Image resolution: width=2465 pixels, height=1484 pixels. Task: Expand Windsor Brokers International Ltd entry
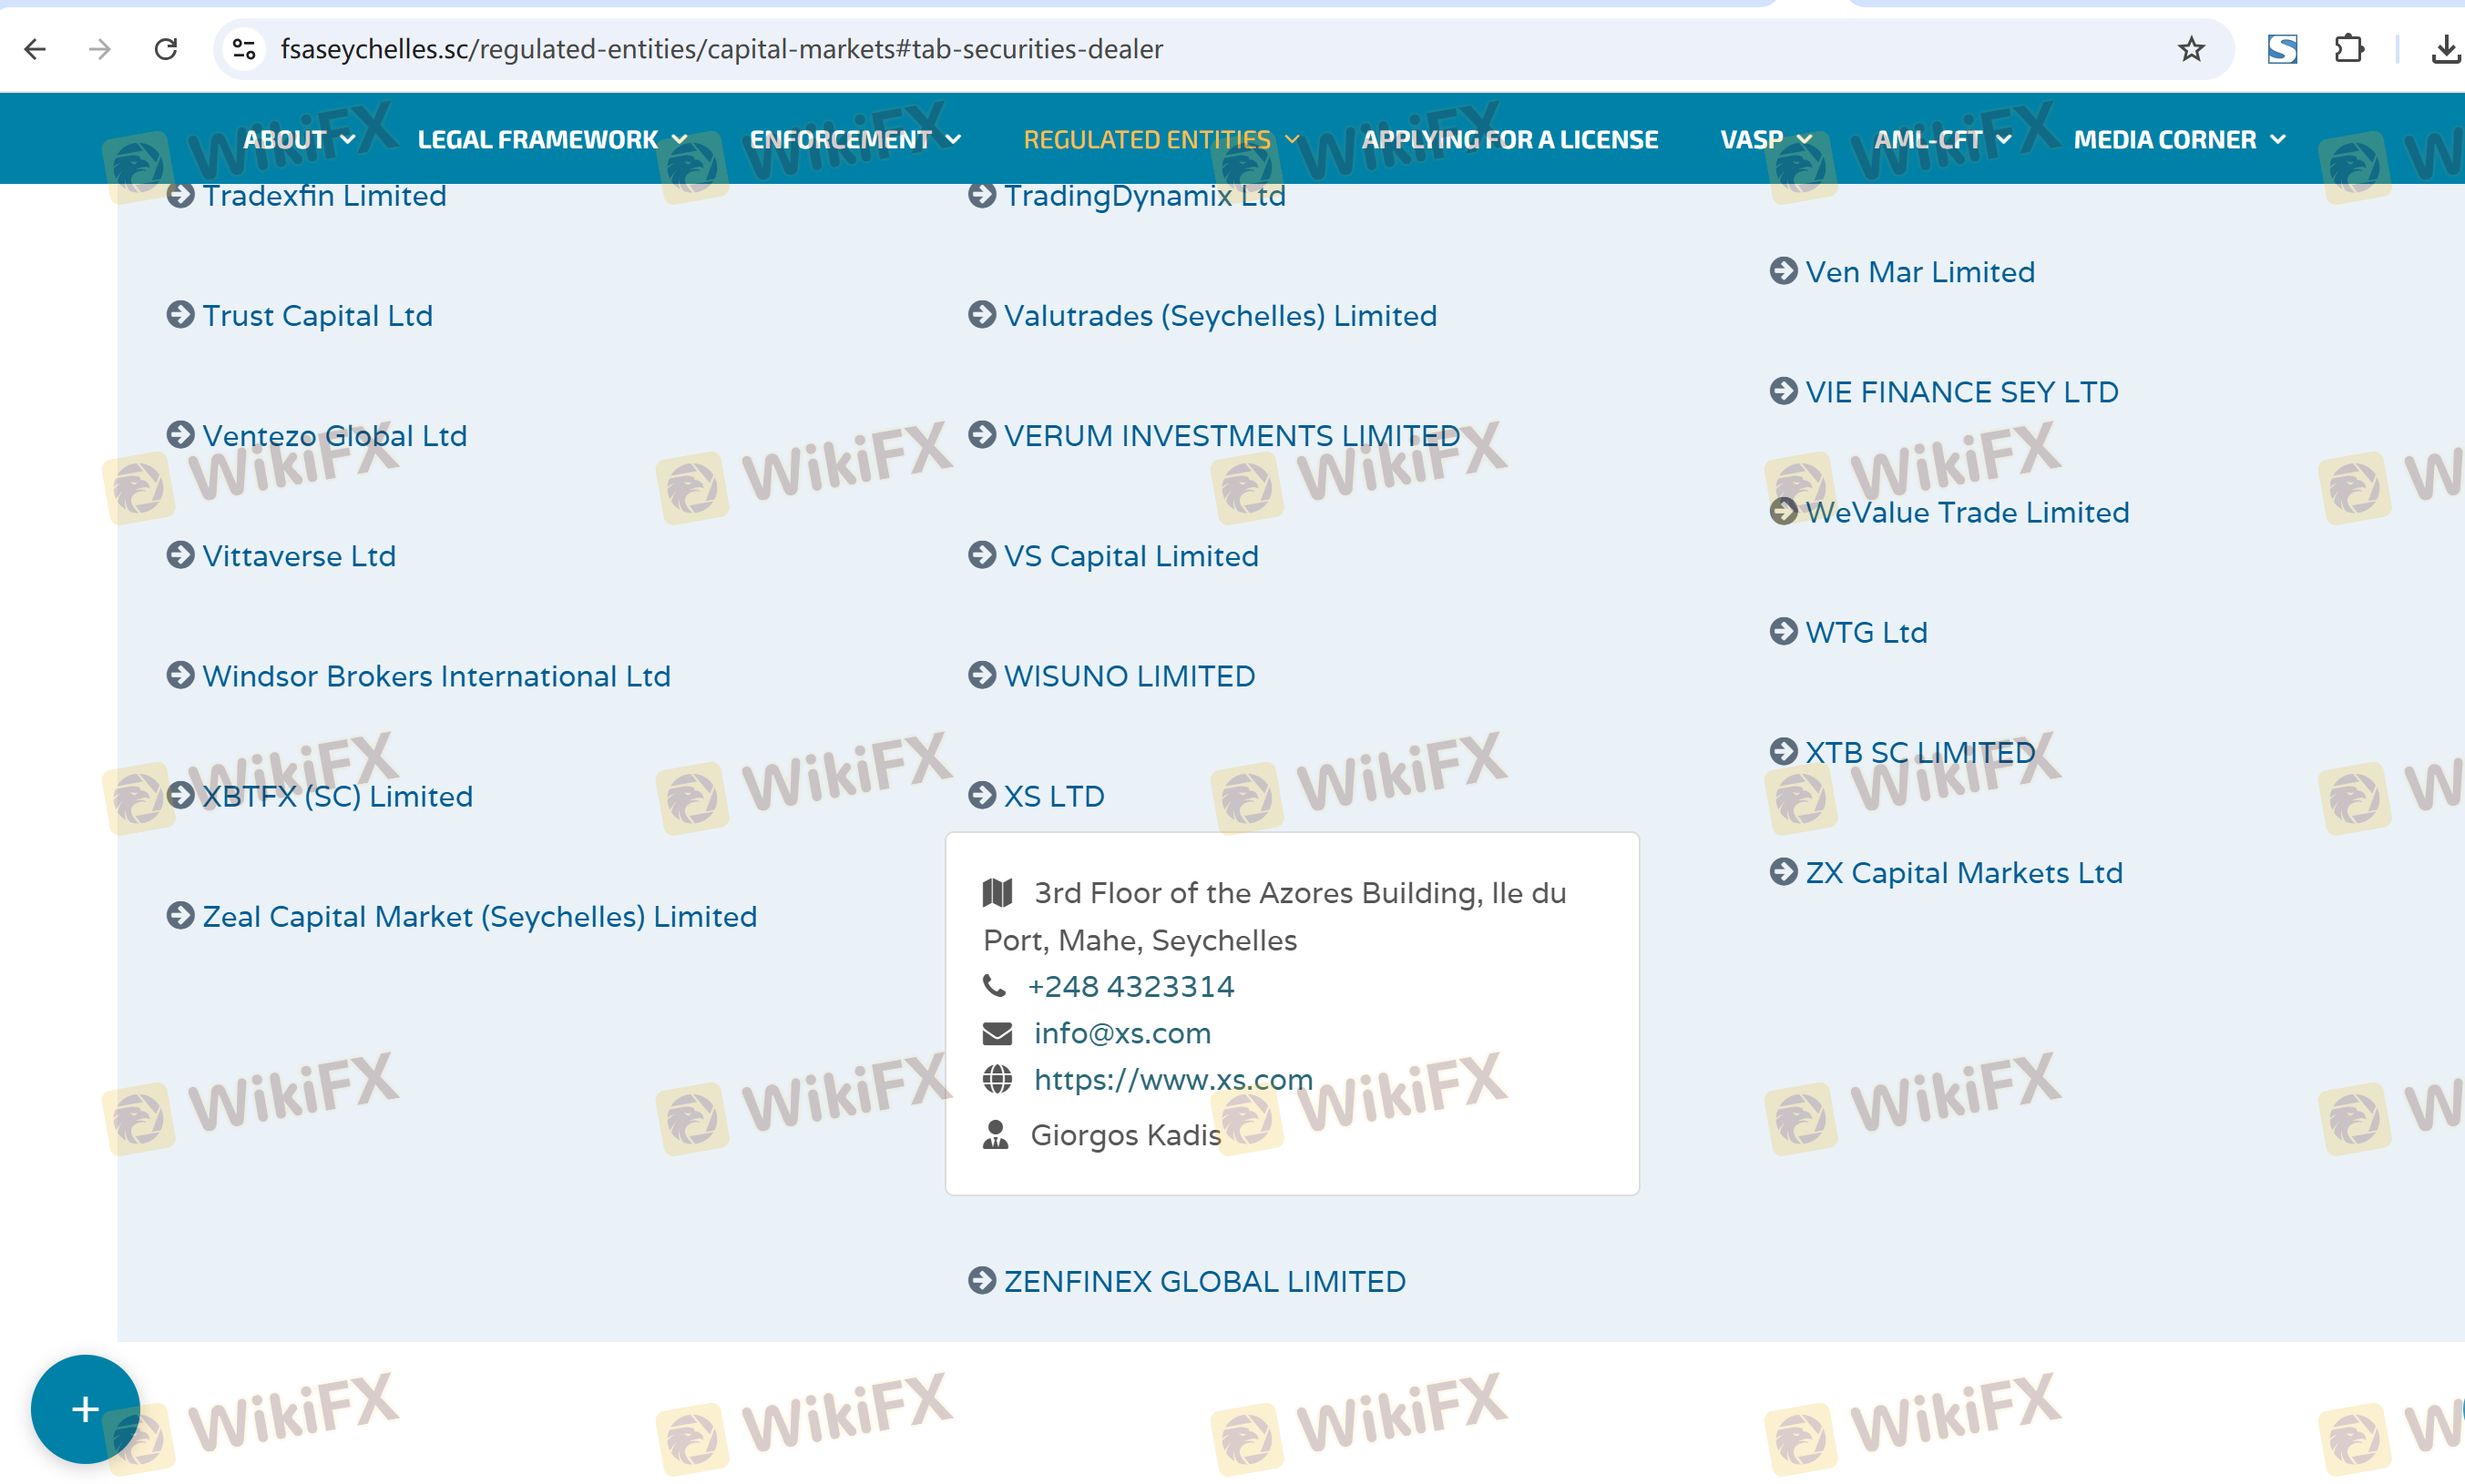[436, 676]
